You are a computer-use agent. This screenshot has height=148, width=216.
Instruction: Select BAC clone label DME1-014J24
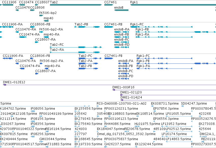tap(131, 97)
